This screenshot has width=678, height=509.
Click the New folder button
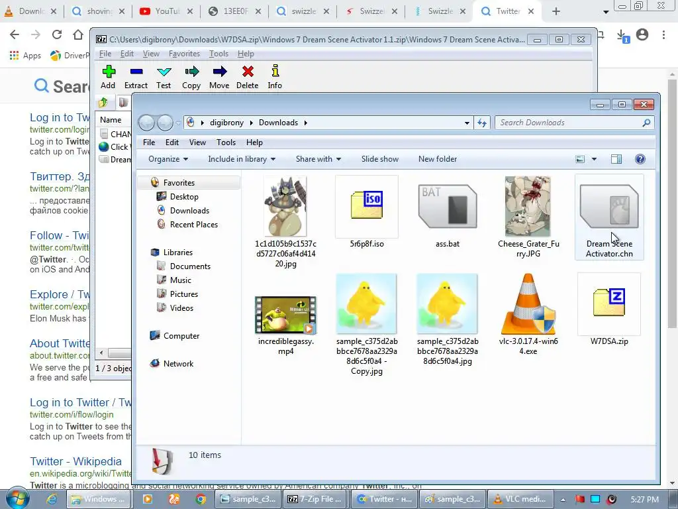(x=438, y=159)
